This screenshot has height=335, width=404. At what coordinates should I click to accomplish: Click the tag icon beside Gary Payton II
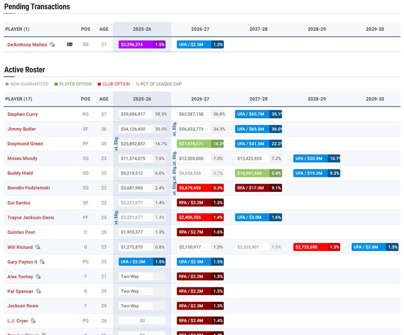click(42, 261)
